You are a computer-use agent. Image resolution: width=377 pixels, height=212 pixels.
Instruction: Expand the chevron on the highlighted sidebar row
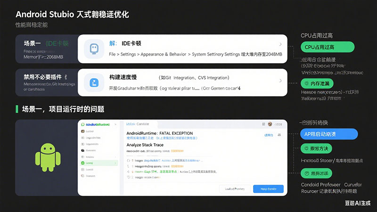tap(115, 163)
